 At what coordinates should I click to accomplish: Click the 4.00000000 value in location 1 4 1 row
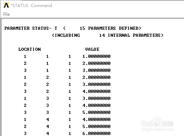tap(96, 120)
